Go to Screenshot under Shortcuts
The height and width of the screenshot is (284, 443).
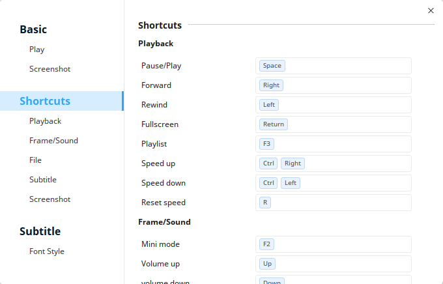click(50, 199)
